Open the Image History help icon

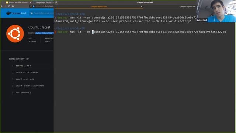coord(27,59)
